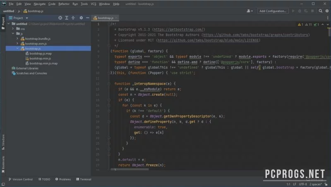Fold the header comment block at line 1
The image size is (331, 187).
tap(109, 24)
